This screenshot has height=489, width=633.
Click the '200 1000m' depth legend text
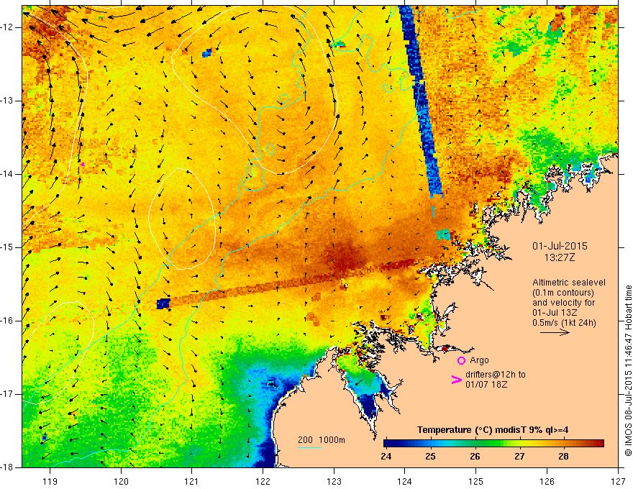pos(322,440)
